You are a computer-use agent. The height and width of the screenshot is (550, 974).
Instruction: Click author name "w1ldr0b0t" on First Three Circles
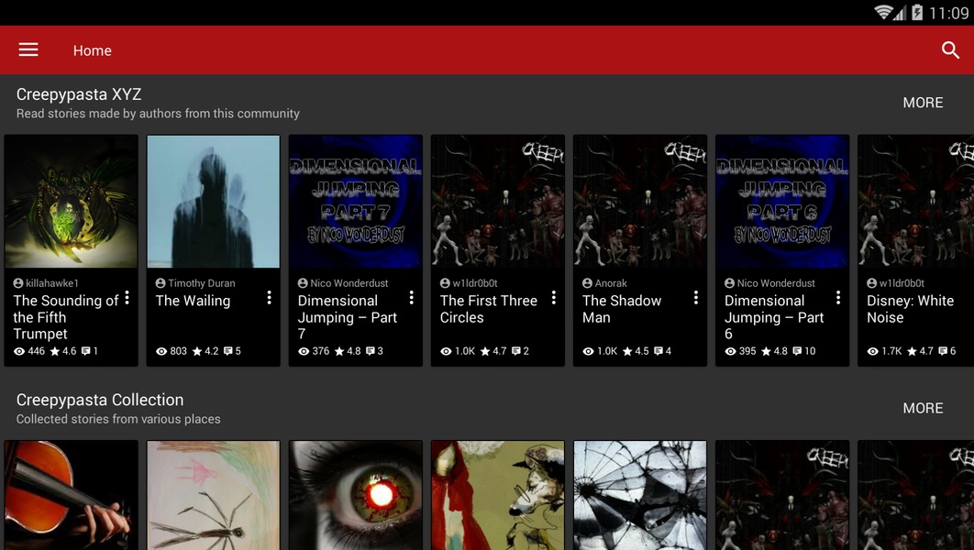point(475,283)
